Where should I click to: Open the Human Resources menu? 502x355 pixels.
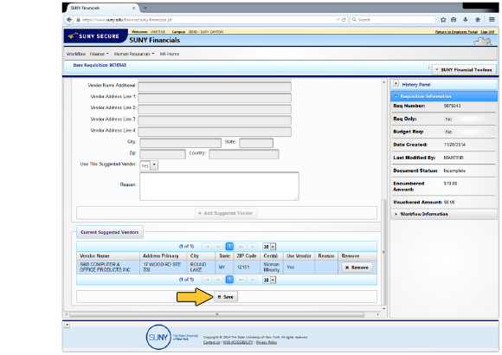click(x=134, y=54)
